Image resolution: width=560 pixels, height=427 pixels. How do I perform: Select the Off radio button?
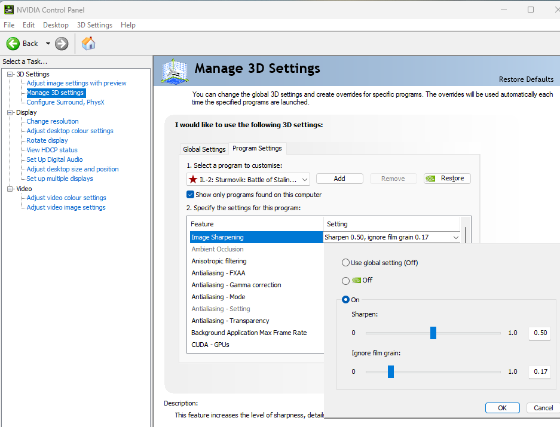(345, 281)
